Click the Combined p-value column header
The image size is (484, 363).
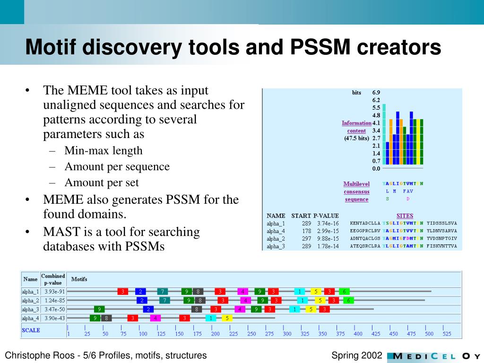coord(53,279)
